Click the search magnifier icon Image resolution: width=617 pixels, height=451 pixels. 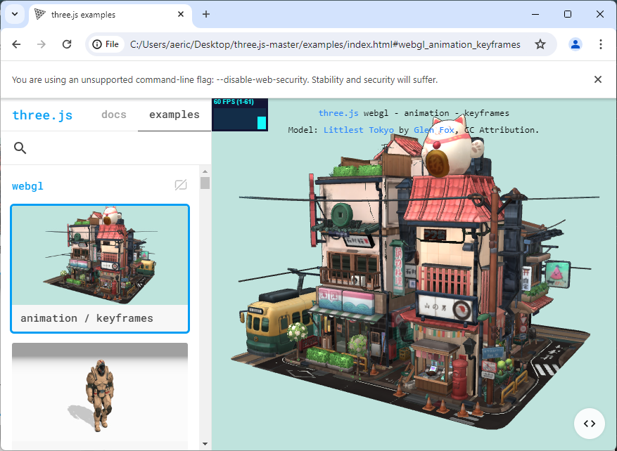pyautogui.click(x=20, y=148)
